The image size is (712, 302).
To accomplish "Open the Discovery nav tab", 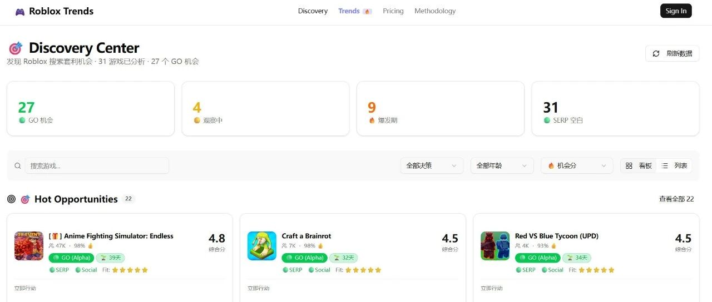I will pyautogui.click(x=313, y=11).
